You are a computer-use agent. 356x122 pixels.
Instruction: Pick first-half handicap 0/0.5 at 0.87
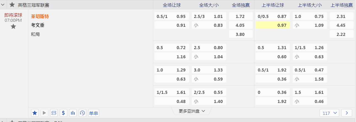(x=273, y=16)
